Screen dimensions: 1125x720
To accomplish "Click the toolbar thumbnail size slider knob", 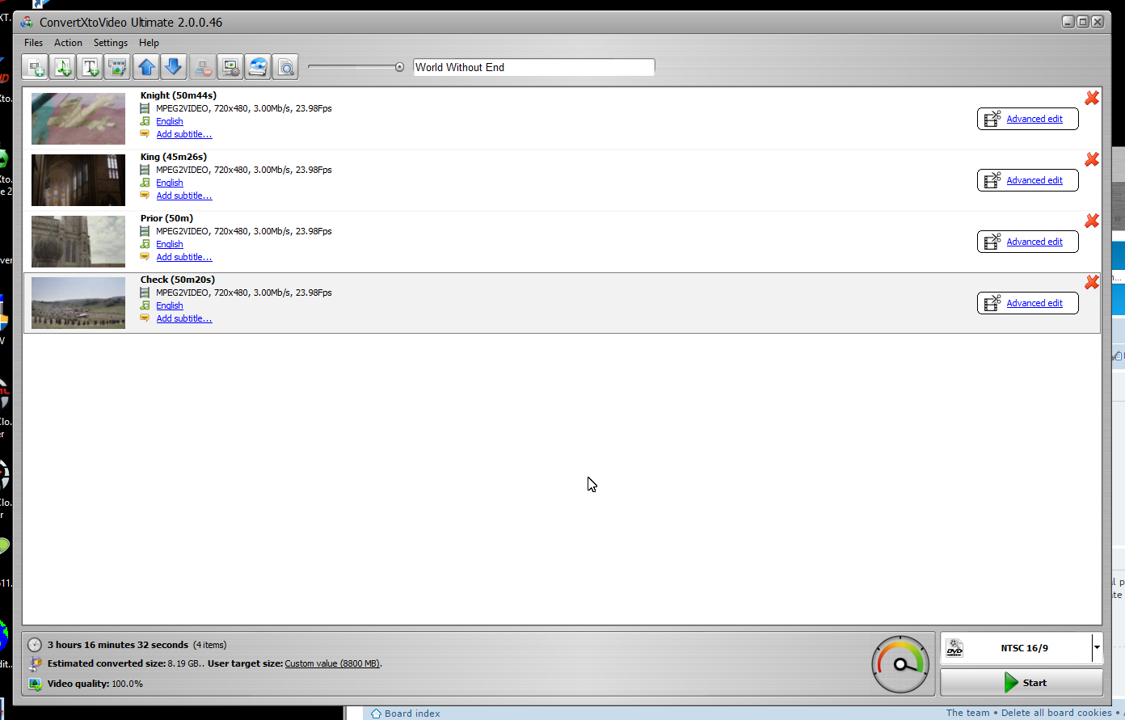I will (x=399, y=67).
